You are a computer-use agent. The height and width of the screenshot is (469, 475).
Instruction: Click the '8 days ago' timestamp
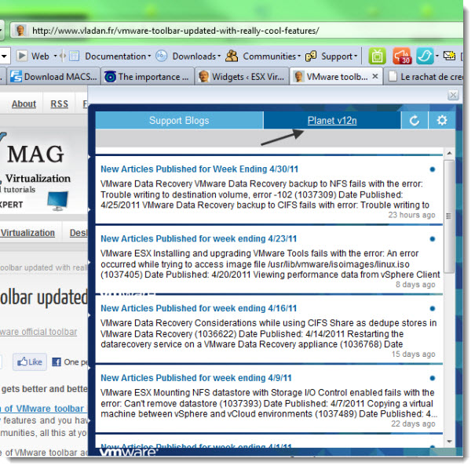[415, 285]
